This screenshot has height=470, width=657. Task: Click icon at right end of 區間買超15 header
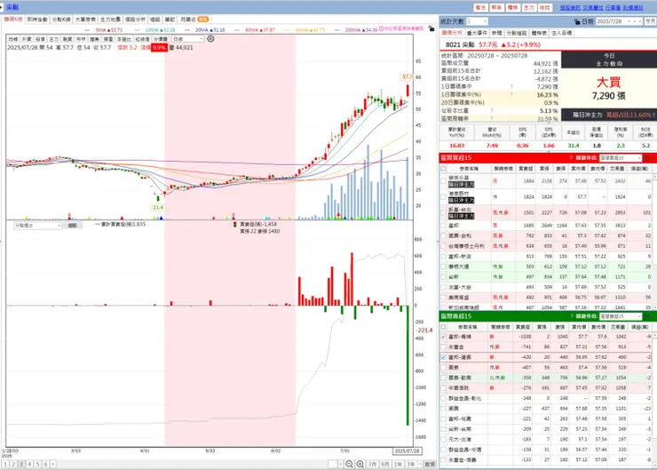(x=648, y=157)
